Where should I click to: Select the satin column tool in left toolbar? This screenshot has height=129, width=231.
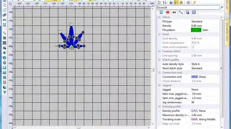click(x=4, y=25)
